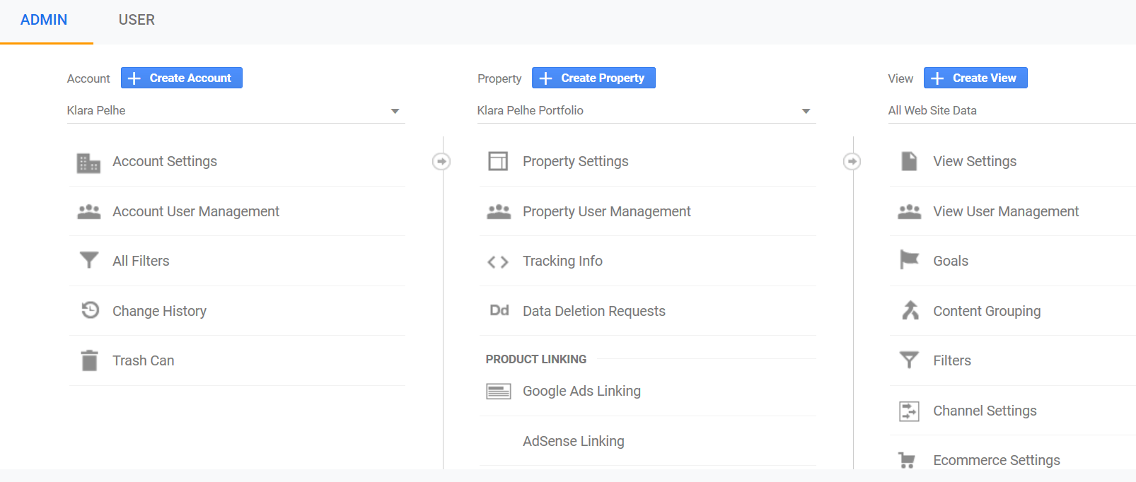Click the Create View button
Image resolution: width=1136 pixels, height=482 pixels.
click(975, 78)
